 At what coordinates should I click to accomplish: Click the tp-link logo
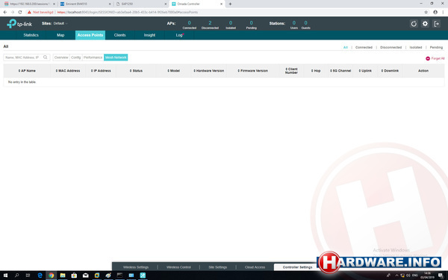(19, 24)
